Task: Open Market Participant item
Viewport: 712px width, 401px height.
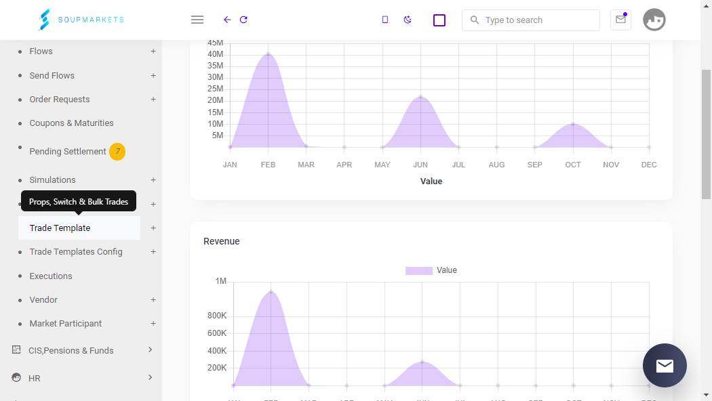Action: pyautogui.click(x=65, y=323)
